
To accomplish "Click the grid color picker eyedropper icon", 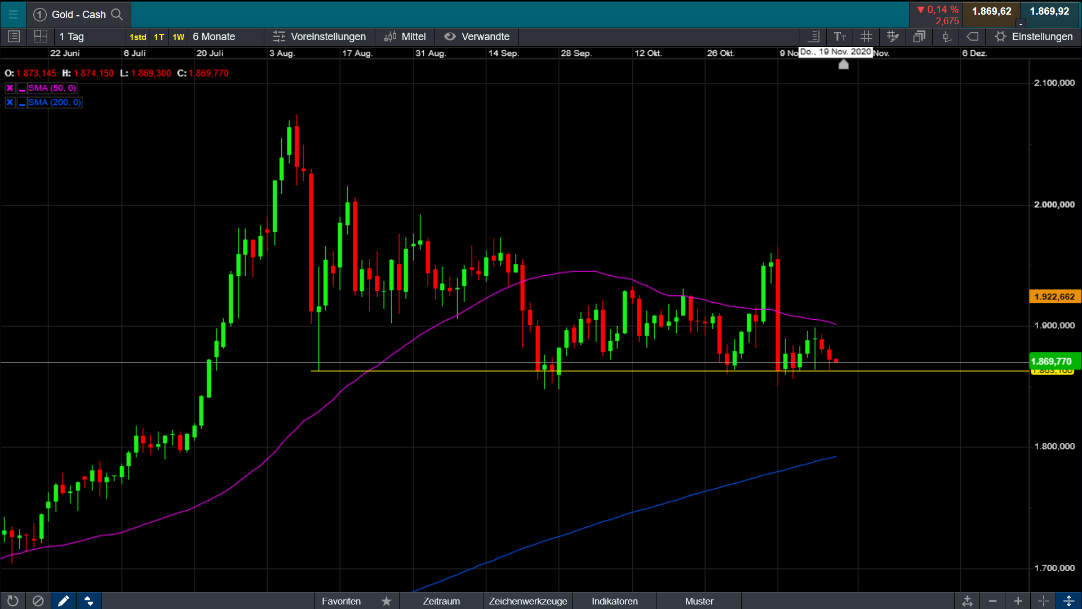I will 893,37.
